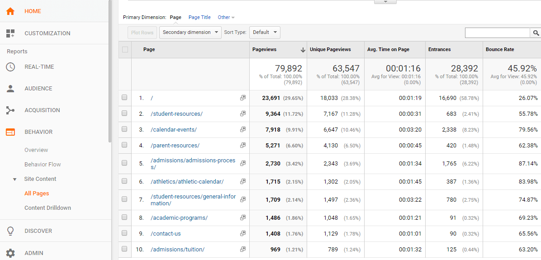Open the Other primary dimension dropdown
Viewport: 541px width, 260px height.
226,17
